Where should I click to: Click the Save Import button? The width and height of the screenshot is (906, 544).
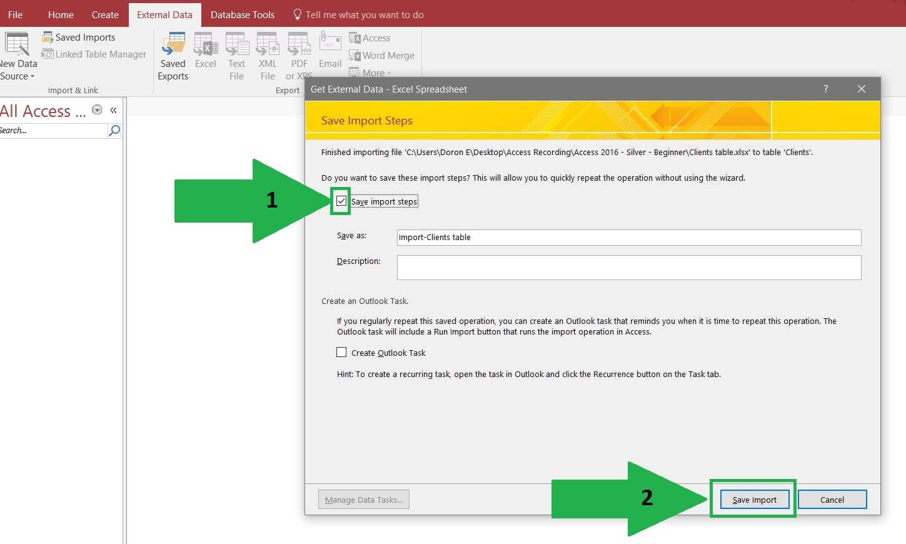753,499
